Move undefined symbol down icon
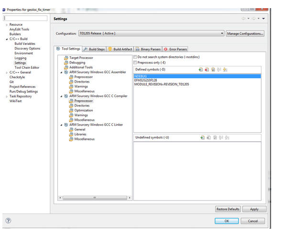 tap(227, 138)
